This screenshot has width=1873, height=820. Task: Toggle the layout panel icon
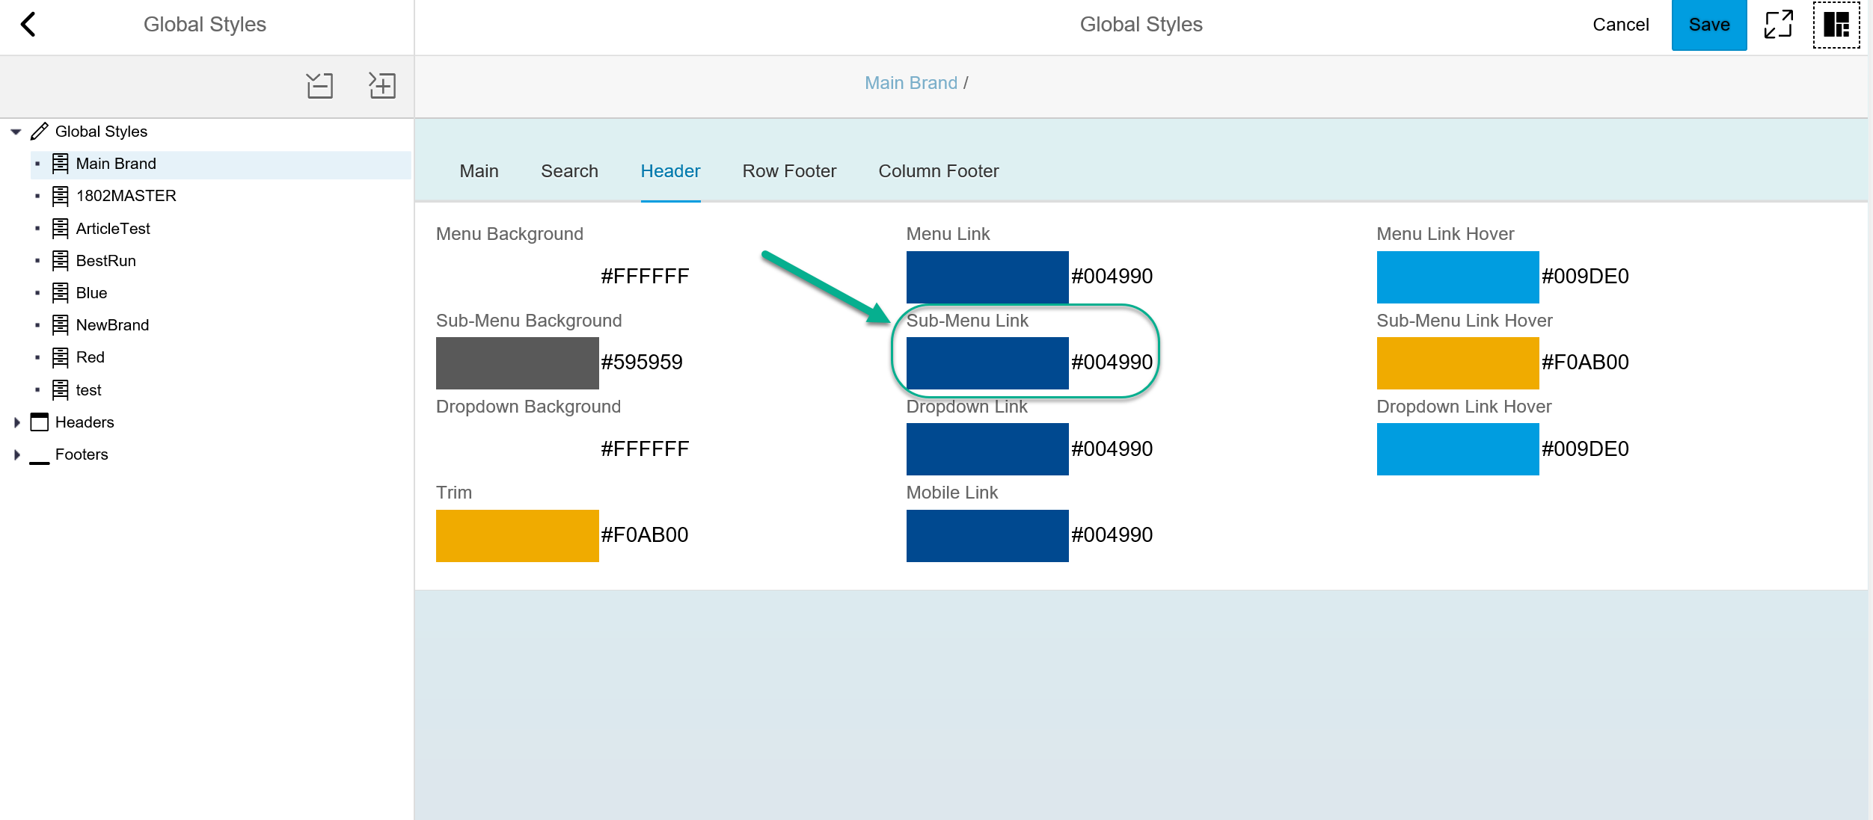tap(1836, 25)
